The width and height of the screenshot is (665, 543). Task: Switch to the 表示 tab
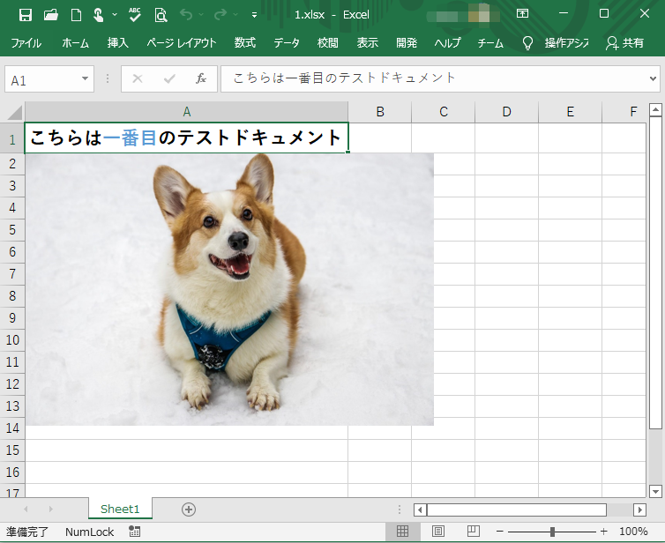(367, 43)
